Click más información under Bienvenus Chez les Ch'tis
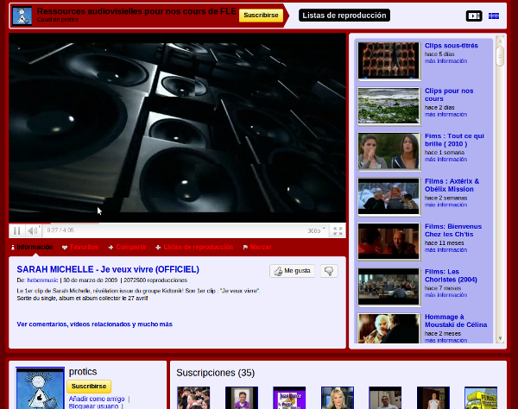518x409 pixels. (446, 250)
